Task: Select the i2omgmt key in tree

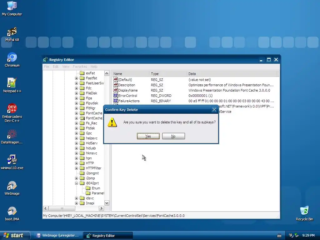Action: coord(92,173)
